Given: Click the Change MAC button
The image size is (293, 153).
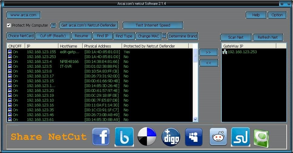Looking at the screenshot, I should pos(148,36).
